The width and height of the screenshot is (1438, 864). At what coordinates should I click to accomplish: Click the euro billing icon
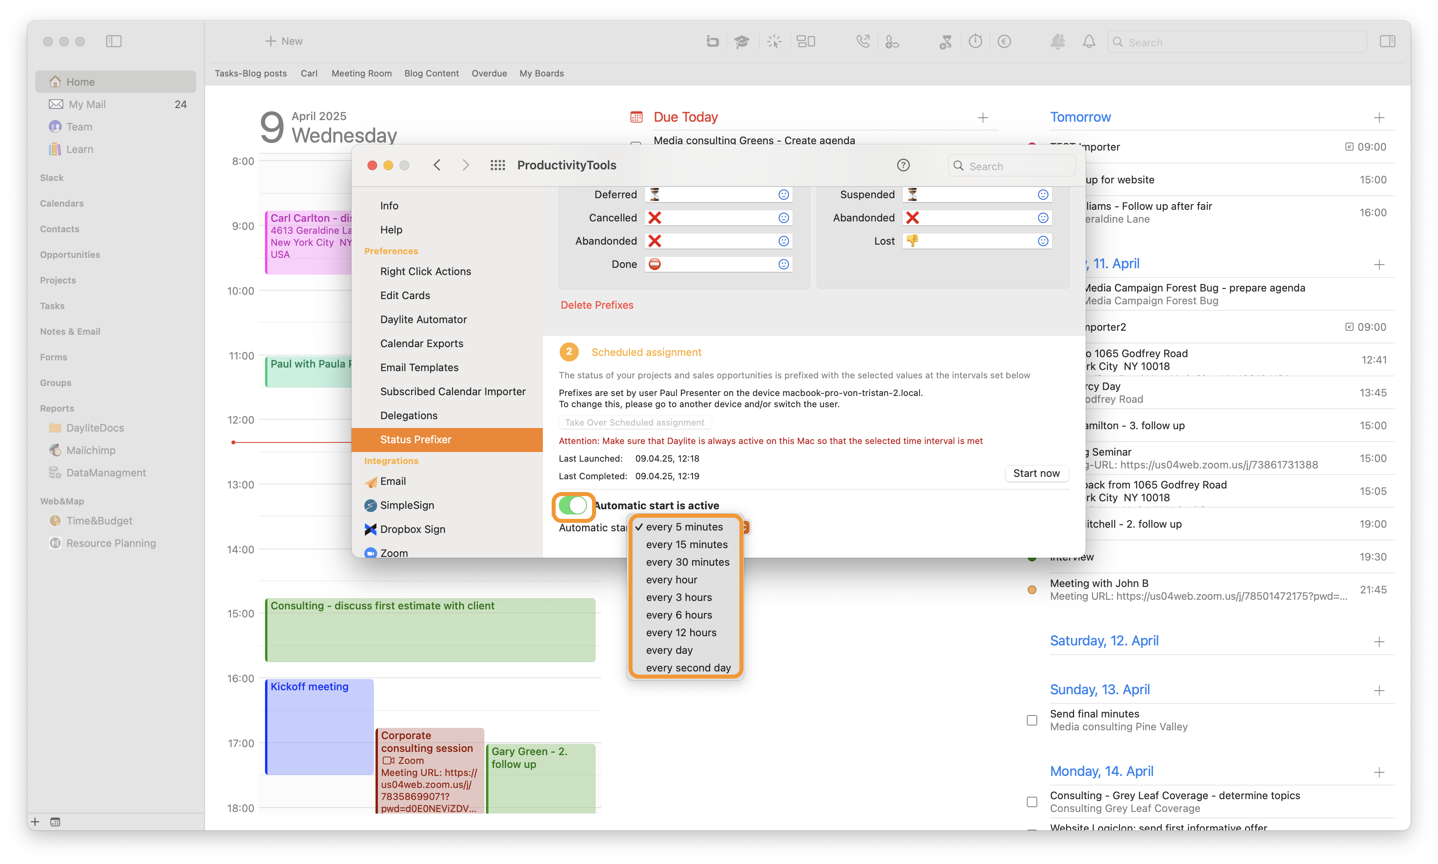pyautogui.click(x=1004, y=41)
